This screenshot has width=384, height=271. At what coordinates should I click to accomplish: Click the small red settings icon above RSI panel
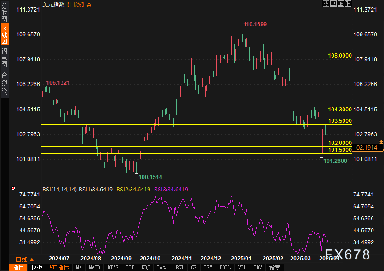(x=13, y=188)
